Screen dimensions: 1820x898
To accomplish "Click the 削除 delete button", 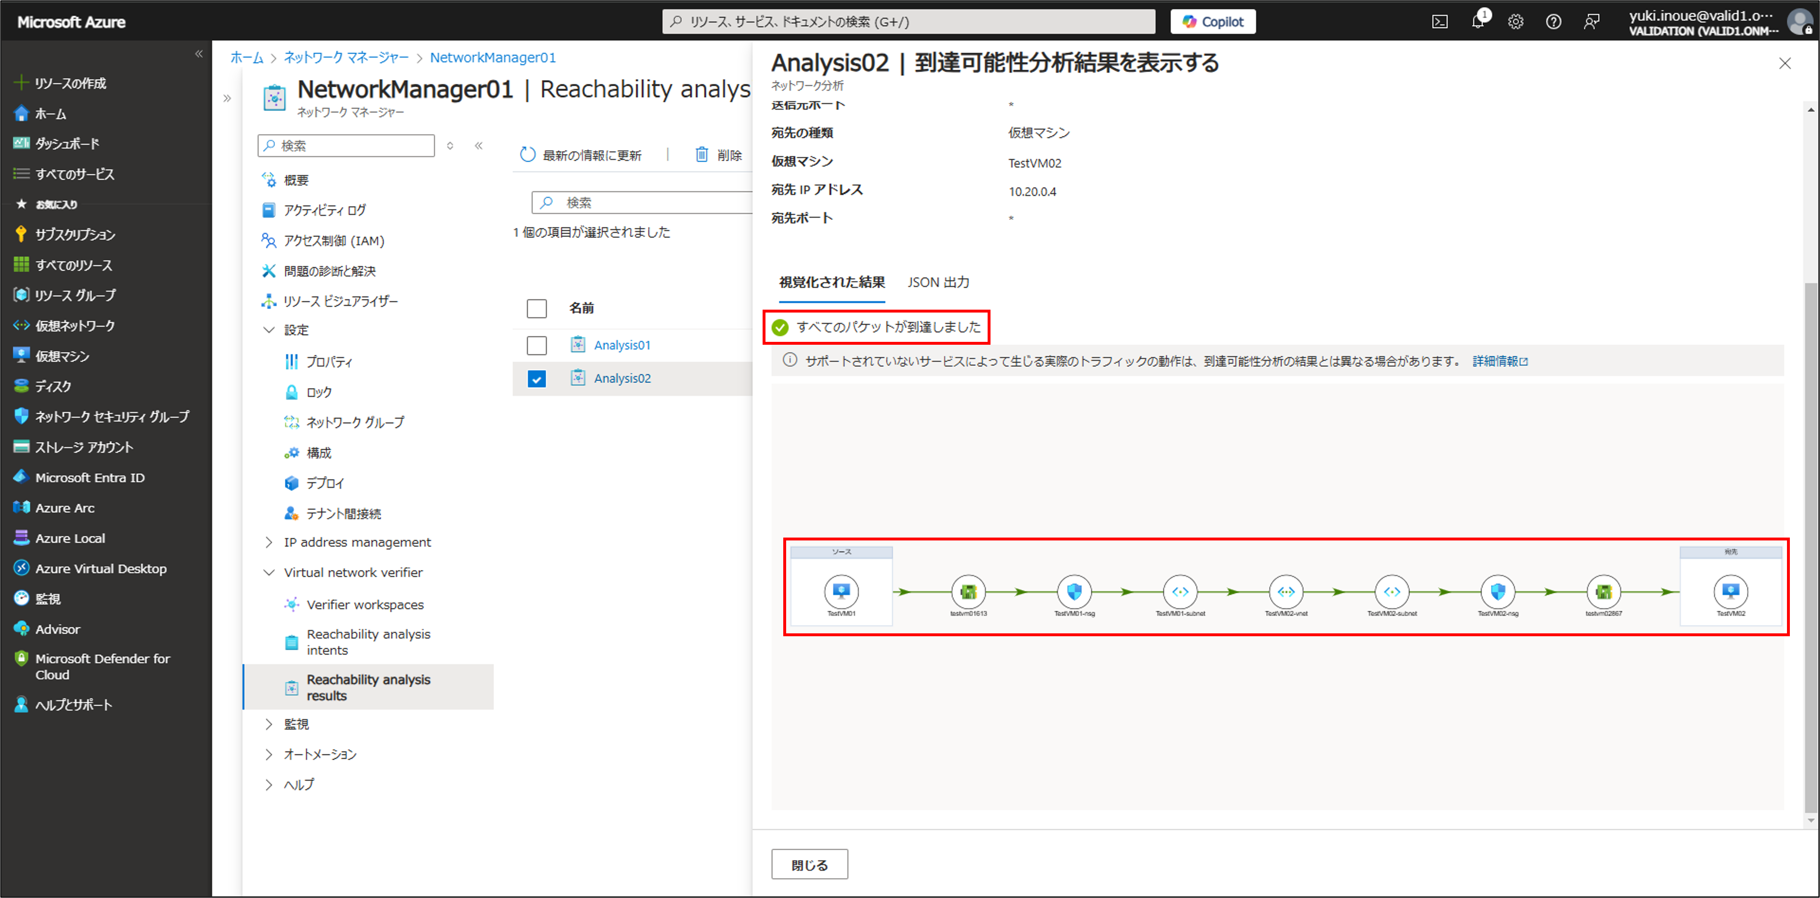I will pyautogui.click(x=718, y=155).
